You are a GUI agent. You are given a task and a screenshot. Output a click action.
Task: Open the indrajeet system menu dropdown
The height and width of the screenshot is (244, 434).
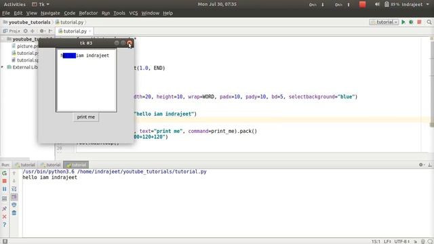click(415, 5)
